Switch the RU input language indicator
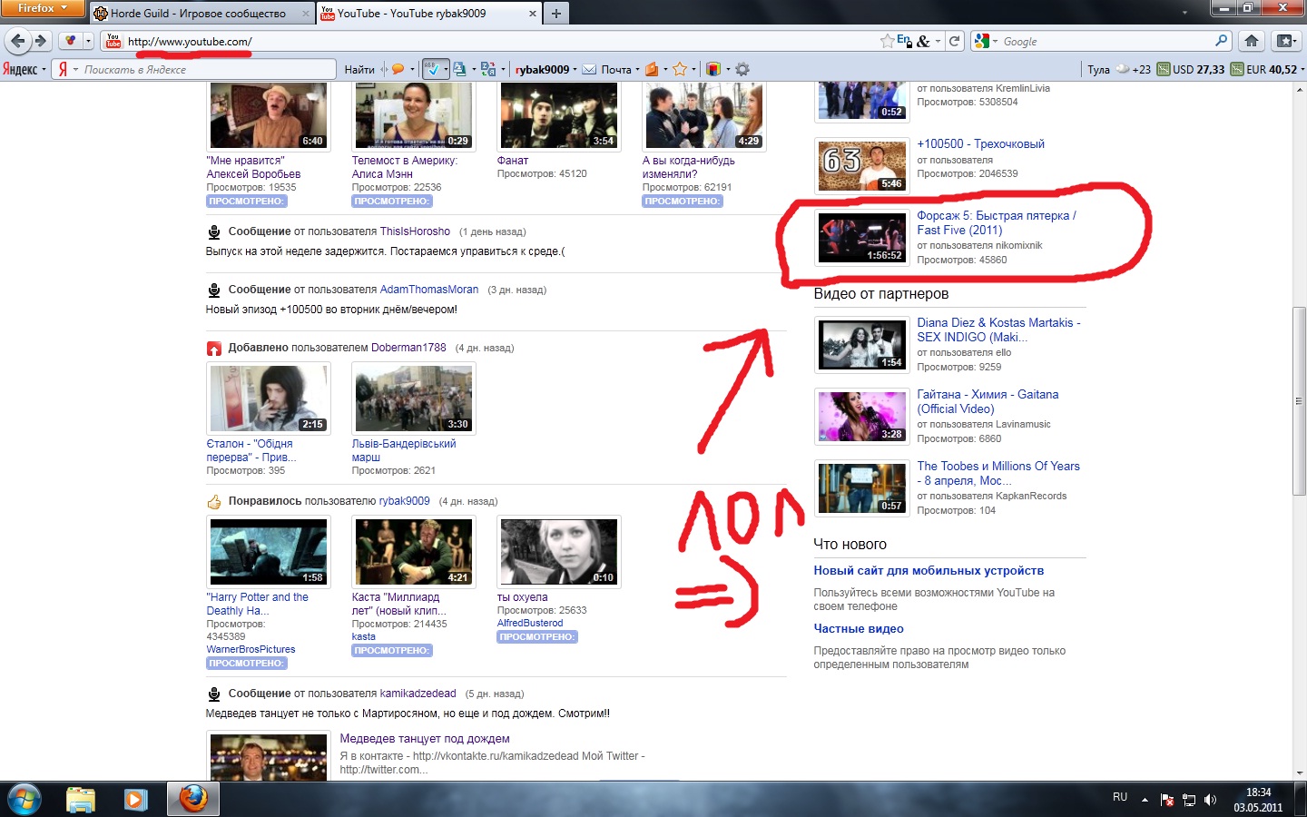1307x817 pixels. click(1120, 797)
